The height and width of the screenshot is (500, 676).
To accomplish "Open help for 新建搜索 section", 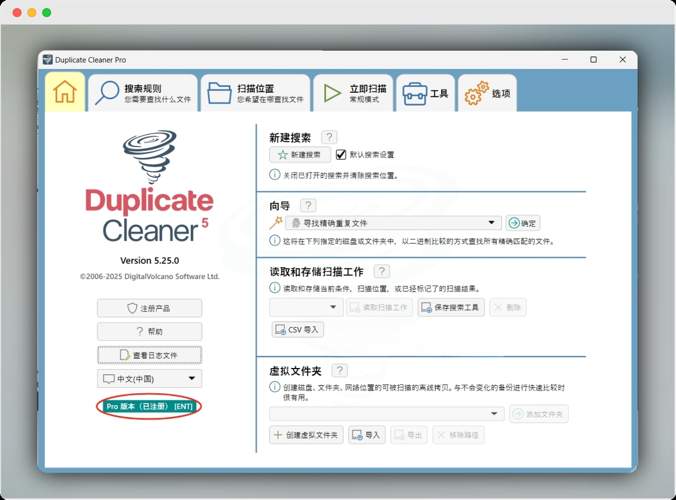I will [329, 137].
